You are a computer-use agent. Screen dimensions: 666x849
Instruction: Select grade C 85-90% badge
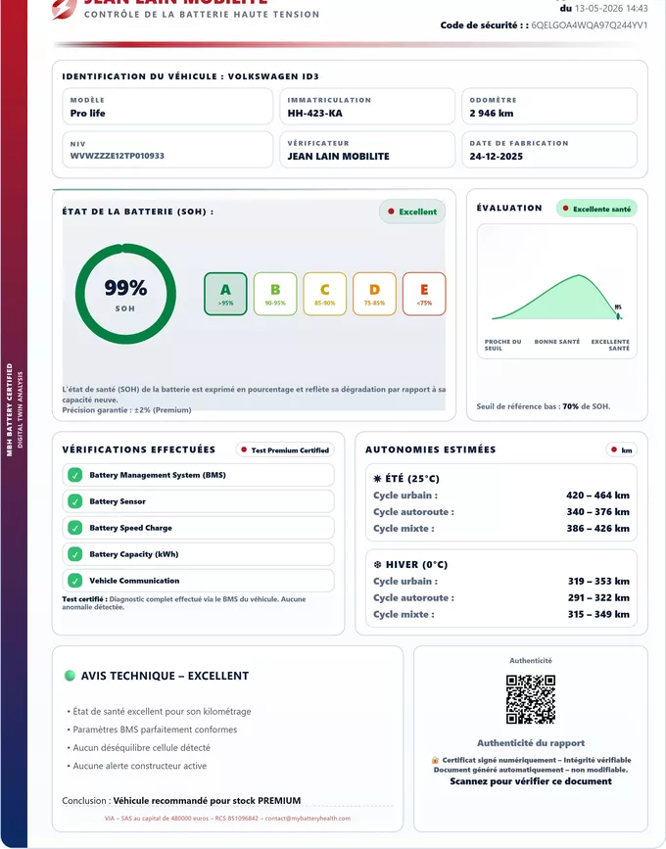pyautogui.click(x=325, y=294)
